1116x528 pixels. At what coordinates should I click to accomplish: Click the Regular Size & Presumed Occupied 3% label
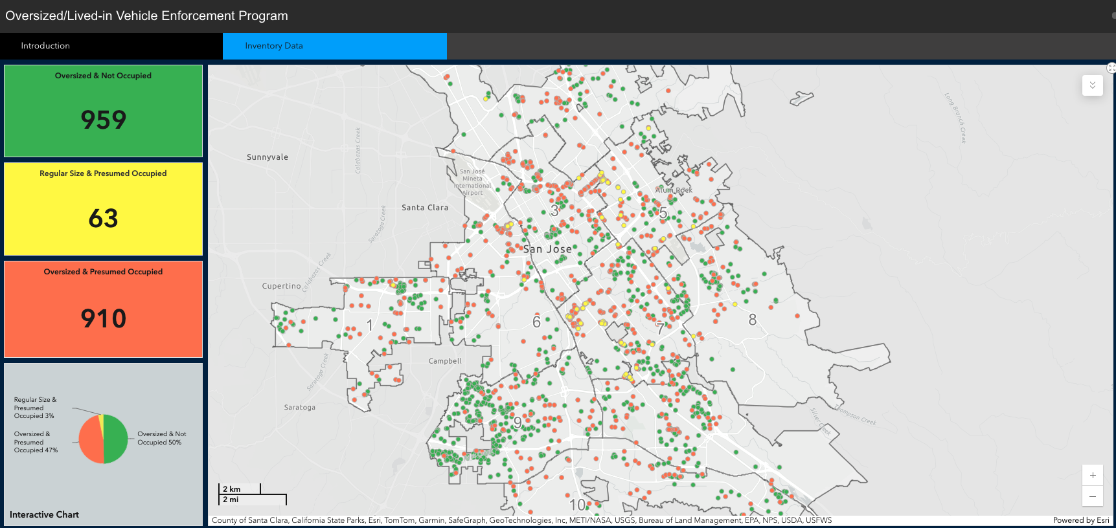(x=35, y=408)
